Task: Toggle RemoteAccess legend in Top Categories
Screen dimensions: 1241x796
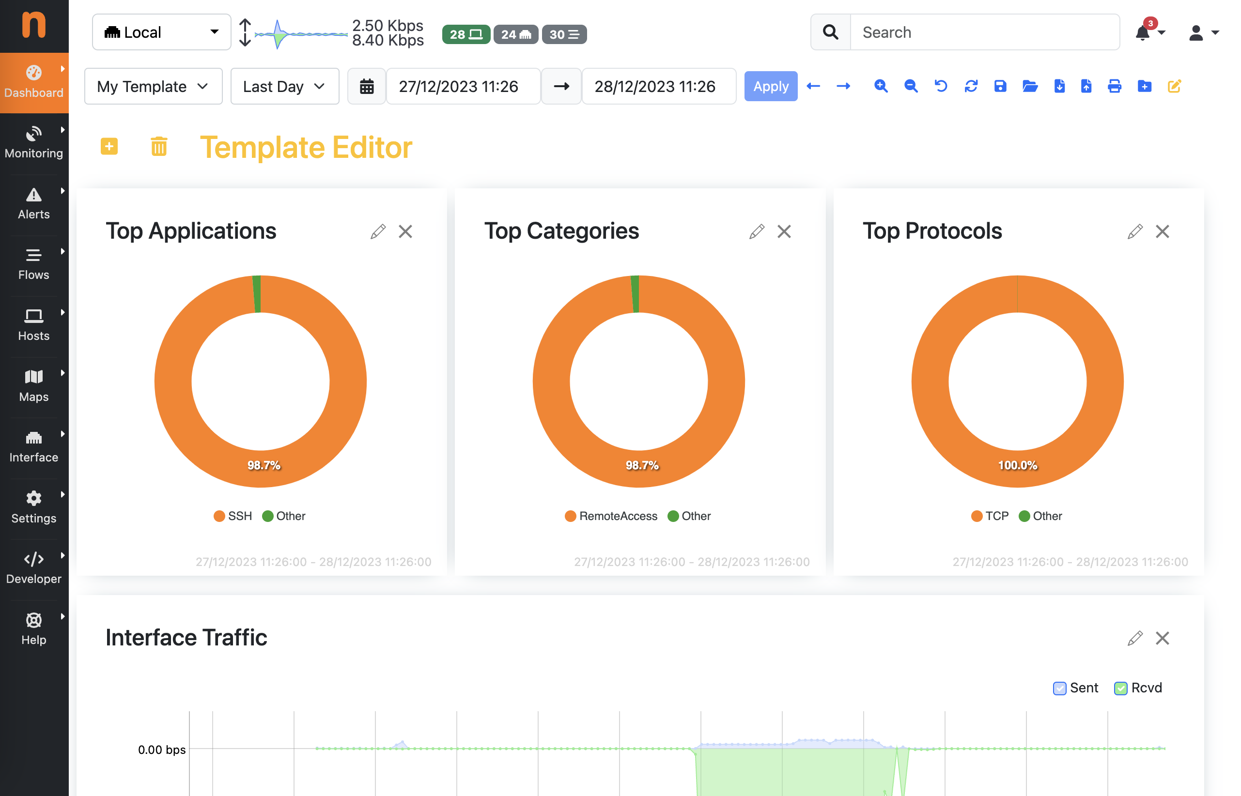Action: 611,516
